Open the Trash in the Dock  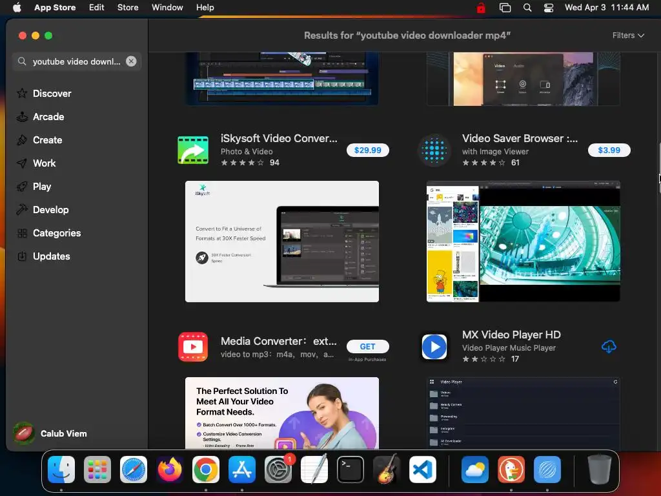599,470
